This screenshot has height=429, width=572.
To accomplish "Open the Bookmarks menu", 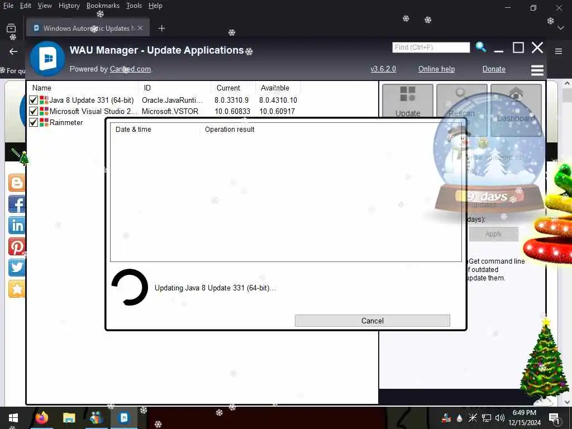I will [103, 6].
